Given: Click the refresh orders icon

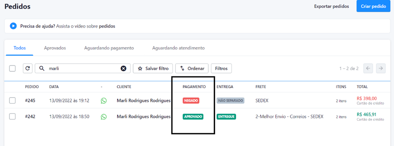Looking at the screenshot, I should (28, 68).
